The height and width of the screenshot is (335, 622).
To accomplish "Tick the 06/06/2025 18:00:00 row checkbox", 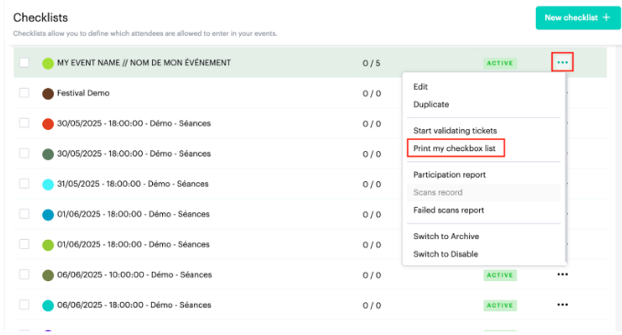I will click(x=24, y=305).
